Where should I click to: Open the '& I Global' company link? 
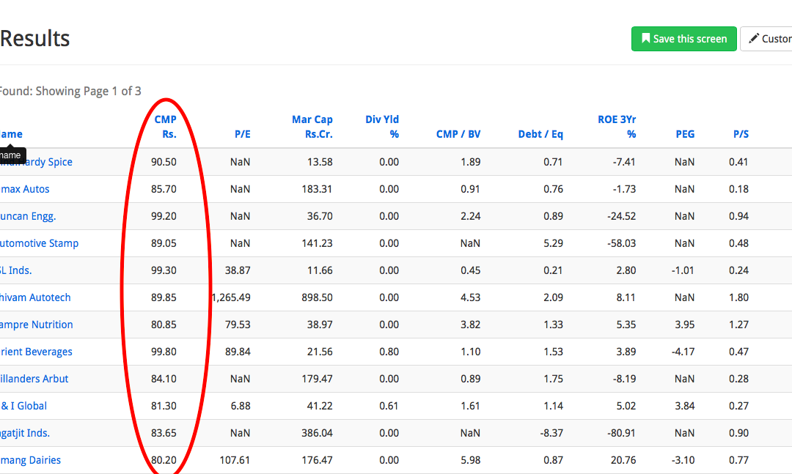coord(23,406)
